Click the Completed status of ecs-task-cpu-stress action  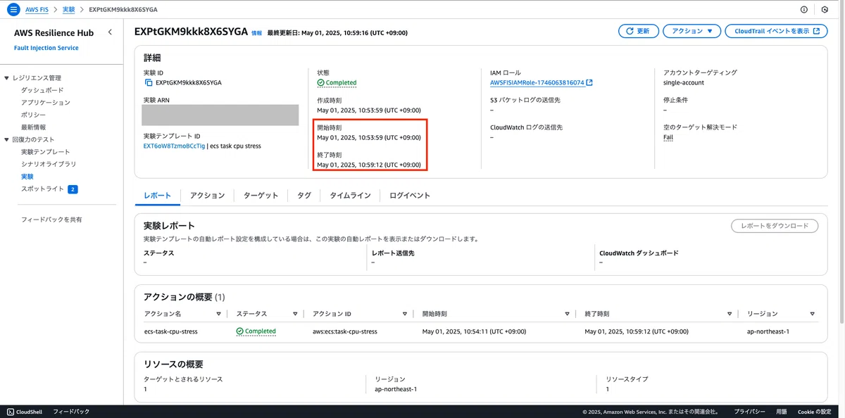click(256, 331)
